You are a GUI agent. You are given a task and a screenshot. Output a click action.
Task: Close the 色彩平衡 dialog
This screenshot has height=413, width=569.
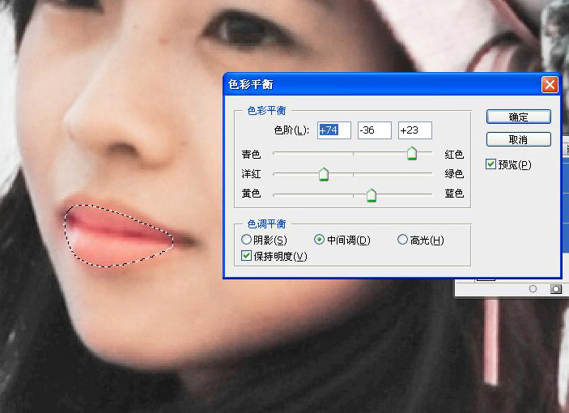[x=550, y=85]
